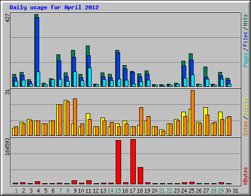Screen dimensions: 251x196
Task: Click the 'Hits' legend word
Action: pos(246,20)
